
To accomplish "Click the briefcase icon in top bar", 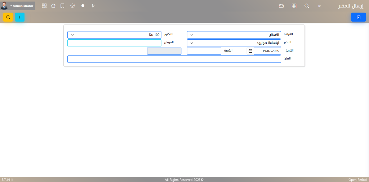I will click(x=281, y=6).
